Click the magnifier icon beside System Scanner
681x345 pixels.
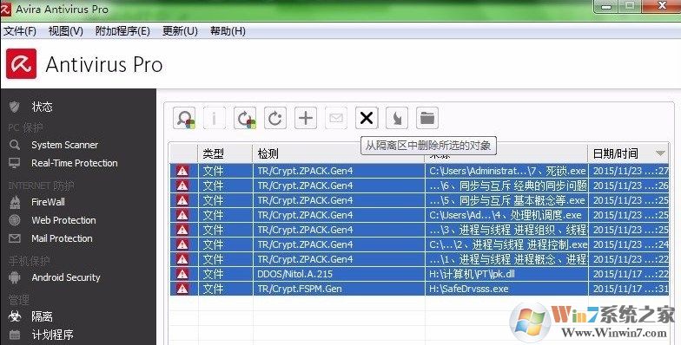14,145
